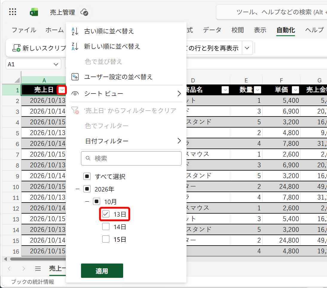327x288 pixels.
Task: Open the ファイル tab
Action: click(x=24, y=30)
